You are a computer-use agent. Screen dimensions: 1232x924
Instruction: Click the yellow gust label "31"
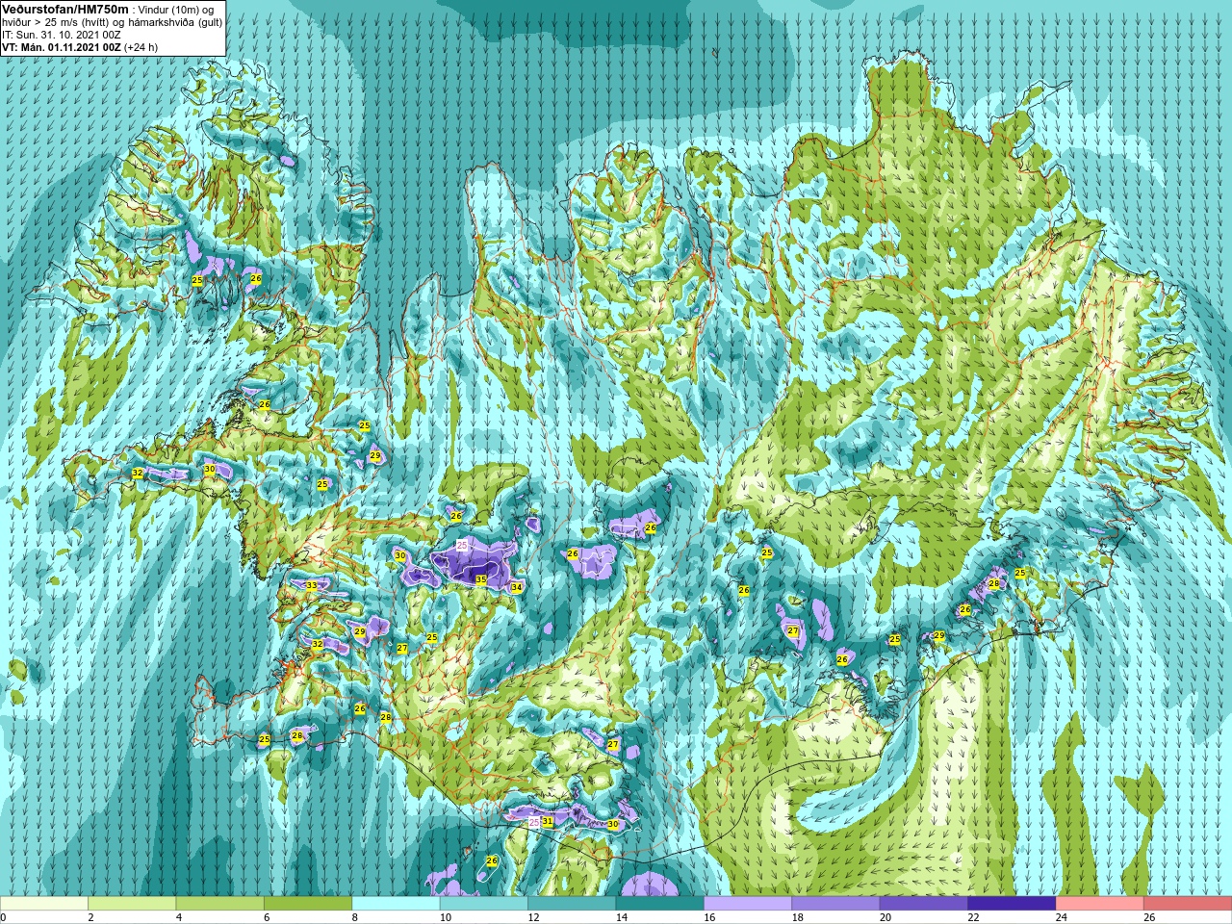pyautogui.click(x=547, y=821)
